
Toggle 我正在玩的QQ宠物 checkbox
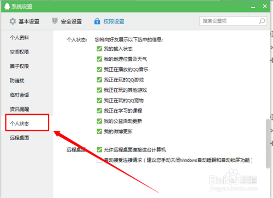[99, 100]
